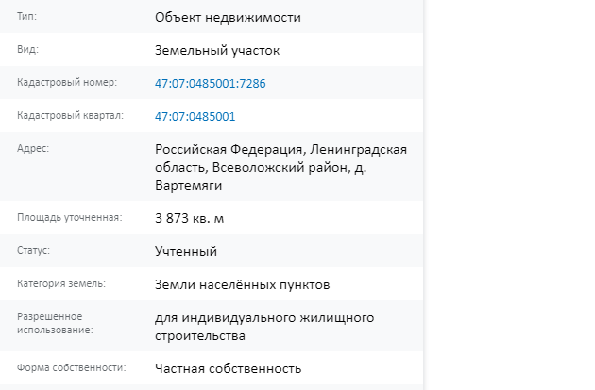Click the 'Статус:' field label

coord(33,251)
